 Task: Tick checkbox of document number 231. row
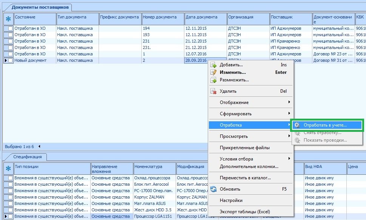[10, 47]
